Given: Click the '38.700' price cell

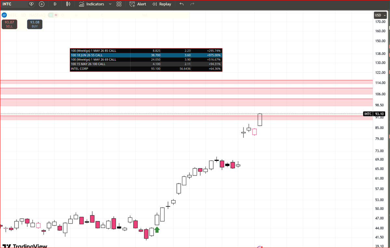Looking at the screenshot, I should pyautogui.click(x=155, y=55).
